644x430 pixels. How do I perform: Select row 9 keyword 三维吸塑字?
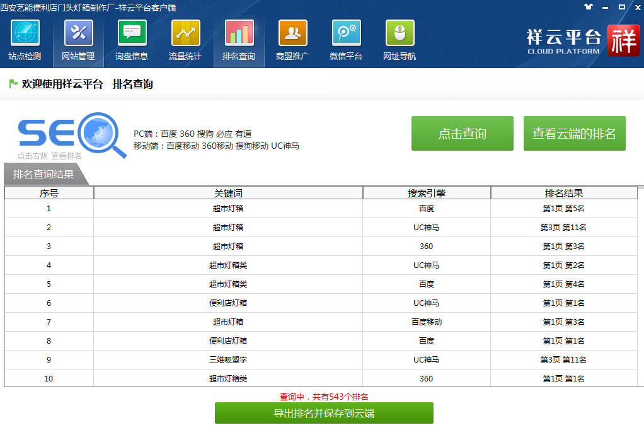[x=228, y=360]
